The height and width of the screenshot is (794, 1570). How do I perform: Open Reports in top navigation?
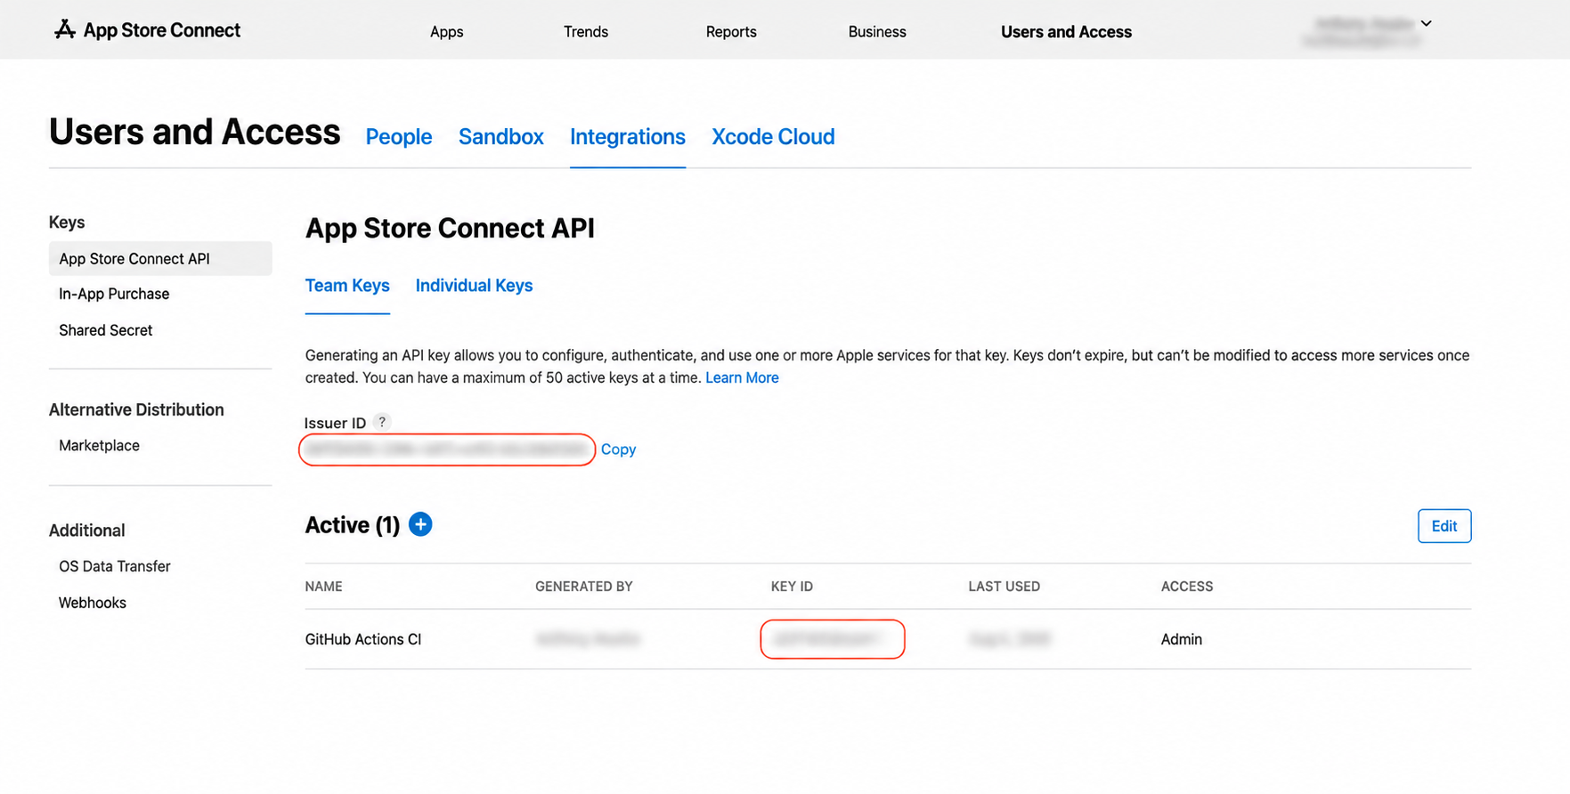(731, 31)
